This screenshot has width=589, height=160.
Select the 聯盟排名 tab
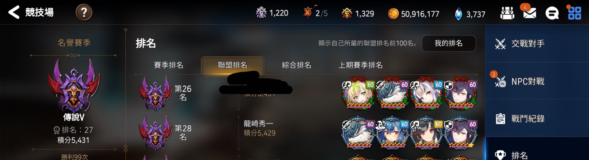click(x=233, y=65)
